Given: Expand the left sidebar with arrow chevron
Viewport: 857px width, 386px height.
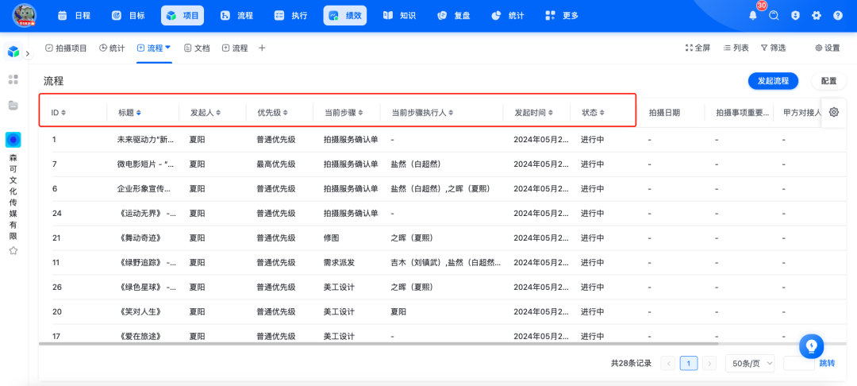Looking at the screenshot, I should tap(27, 53).
